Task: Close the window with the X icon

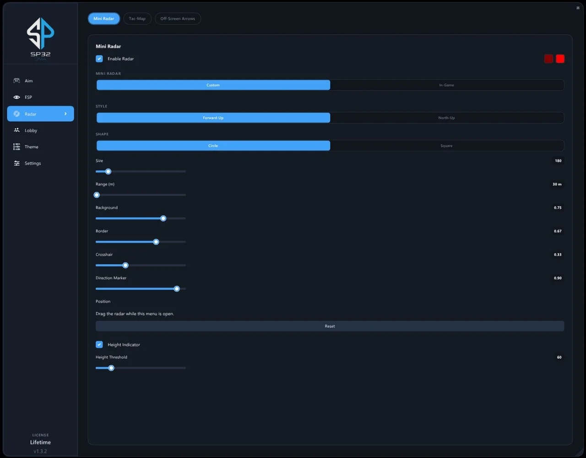Action: coord(578,8)
